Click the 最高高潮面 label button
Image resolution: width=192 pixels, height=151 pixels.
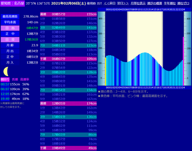point(10,16)
